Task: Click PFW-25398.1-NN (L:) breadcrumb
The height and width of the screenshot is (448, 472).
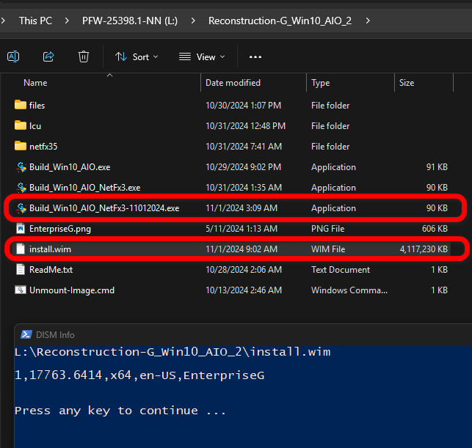Action: pos(130,21)
